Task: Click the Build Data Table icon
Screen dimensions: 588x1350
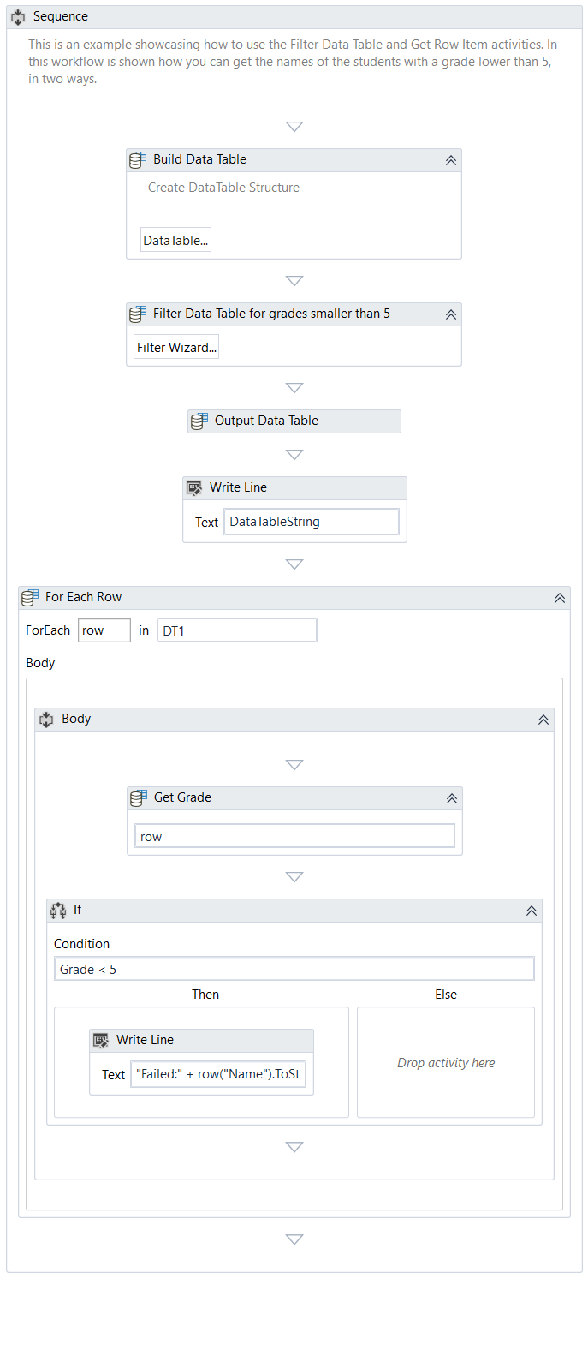Action: [137, 160]
